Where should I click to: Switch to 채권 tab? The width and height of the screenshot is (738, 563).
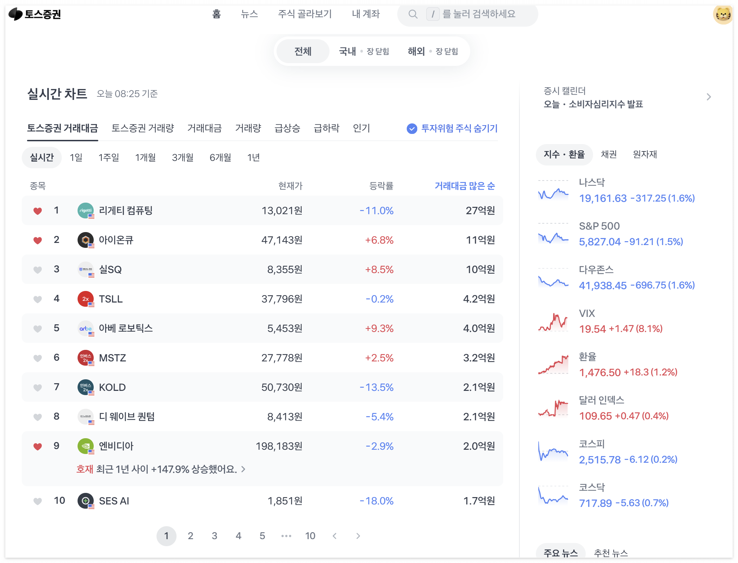coord(609,154)
